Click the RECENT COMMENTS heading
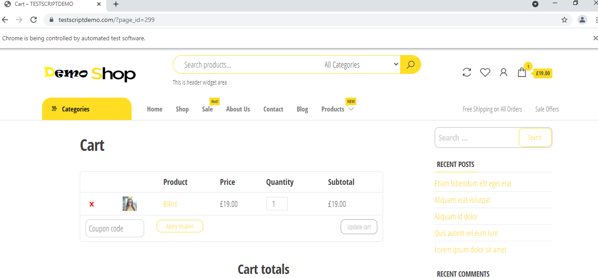The height and width of the screenshot is (278, 598). [463, 274]
